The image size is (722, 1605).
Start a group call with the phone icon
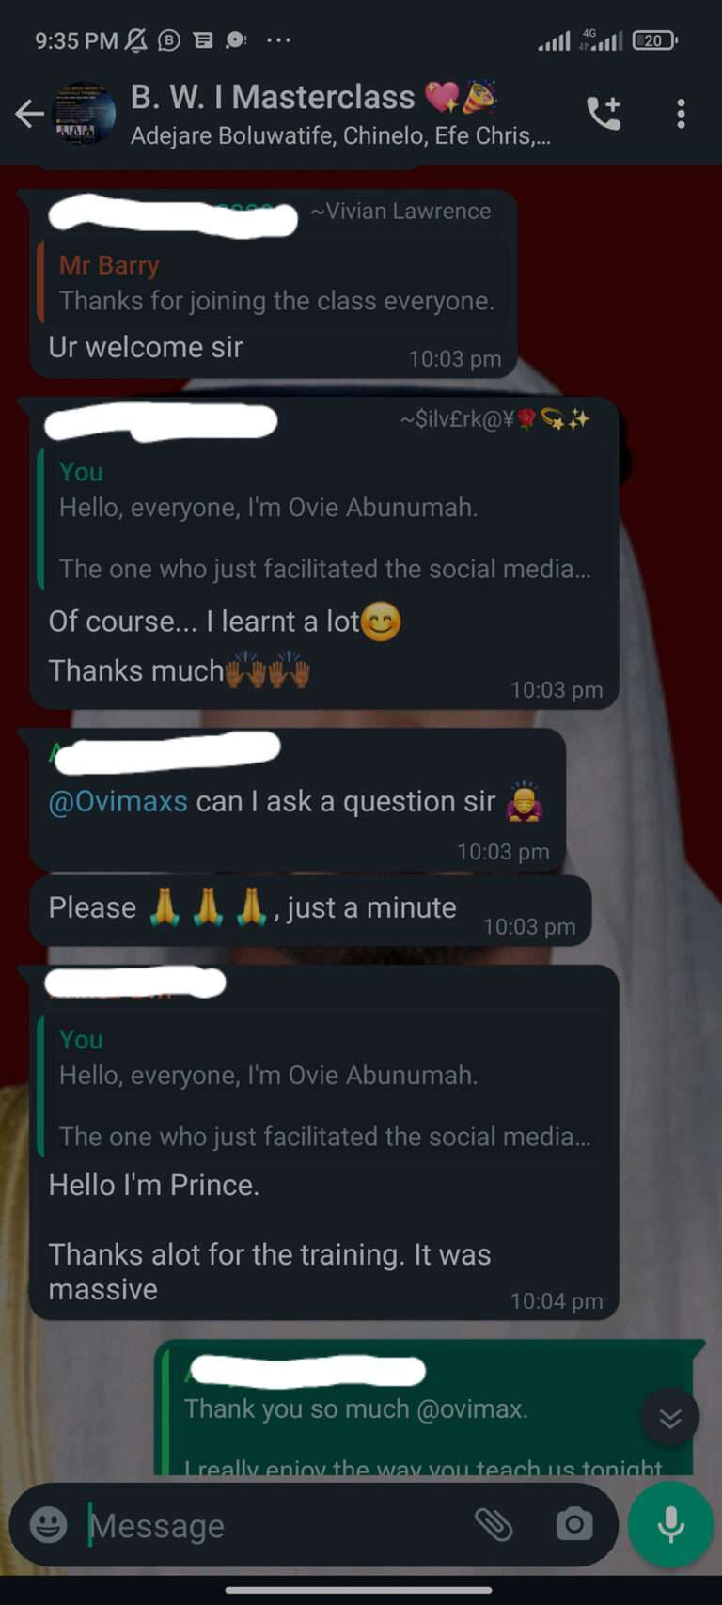(604, 114)
